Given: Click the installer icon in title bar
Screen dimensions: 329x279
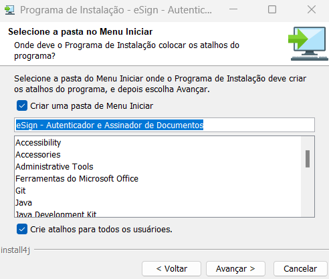Looking at the screenshot, I should click(x=9, y=10).
